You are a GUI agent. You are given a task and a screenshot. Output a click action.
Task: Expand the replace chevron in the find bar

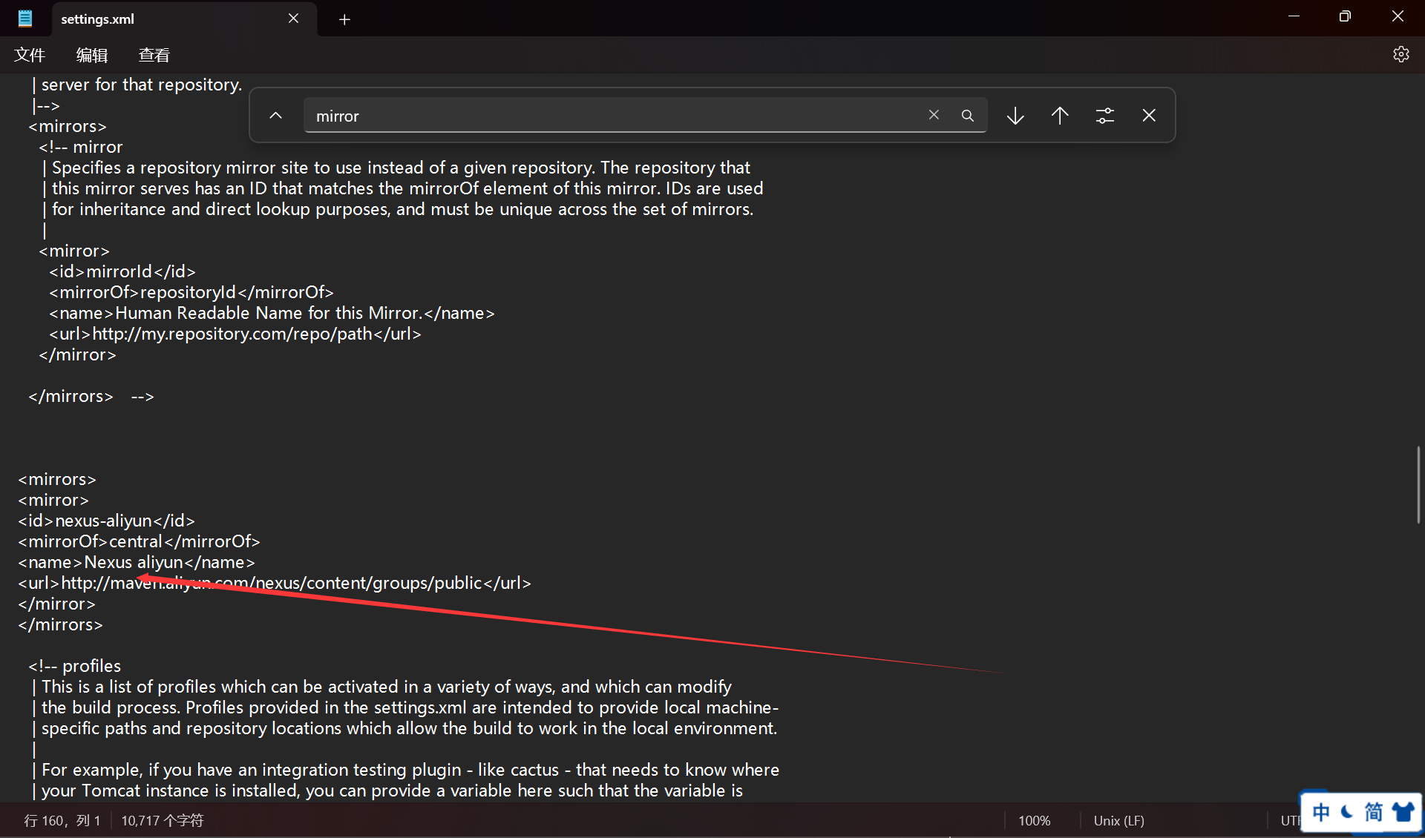pos(275,116)
